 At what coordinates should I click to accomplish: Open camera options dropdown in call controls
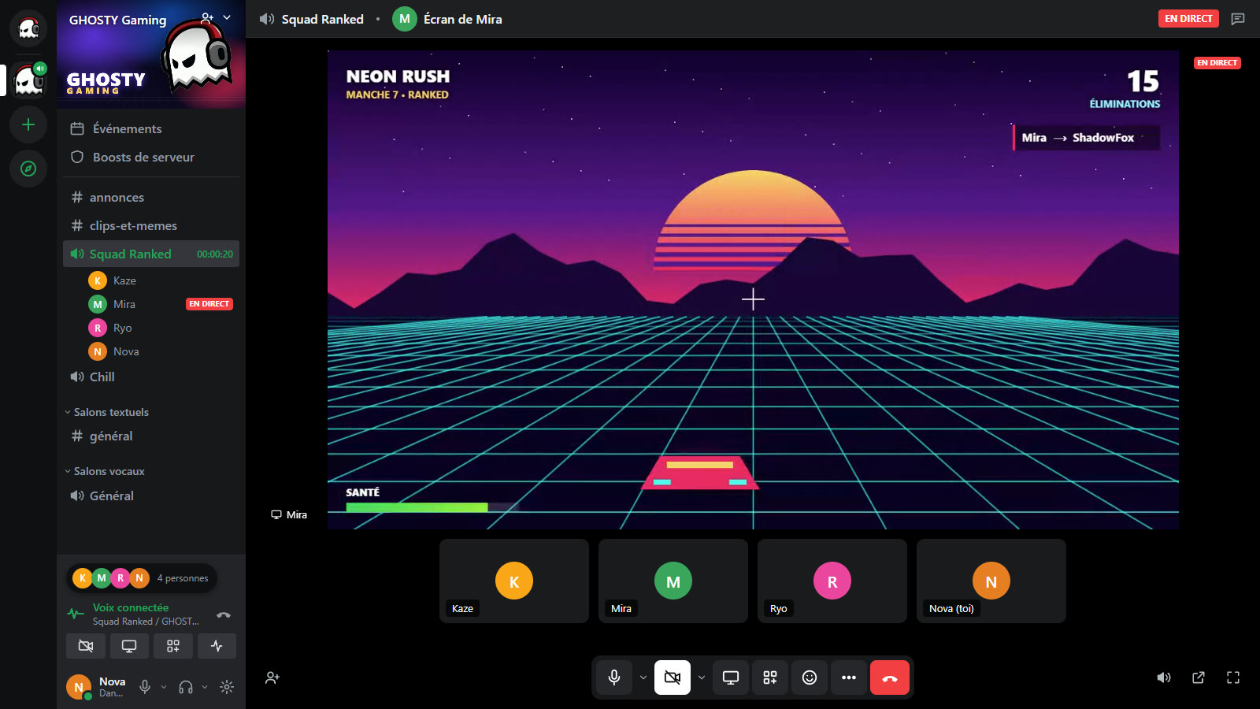(702, 677)
